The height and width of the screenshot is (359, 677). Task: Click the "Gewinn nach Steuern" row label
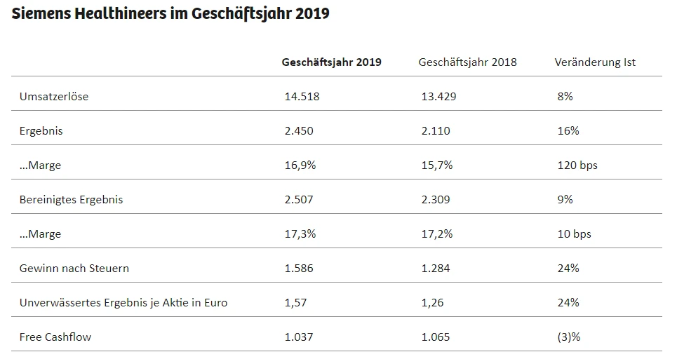[74, 268]
